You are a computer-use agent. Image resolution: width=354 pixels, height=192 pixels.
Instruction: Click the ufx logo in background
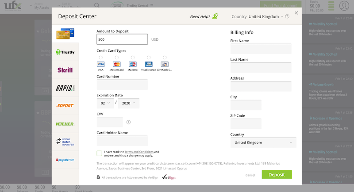[x=13, y=6]
